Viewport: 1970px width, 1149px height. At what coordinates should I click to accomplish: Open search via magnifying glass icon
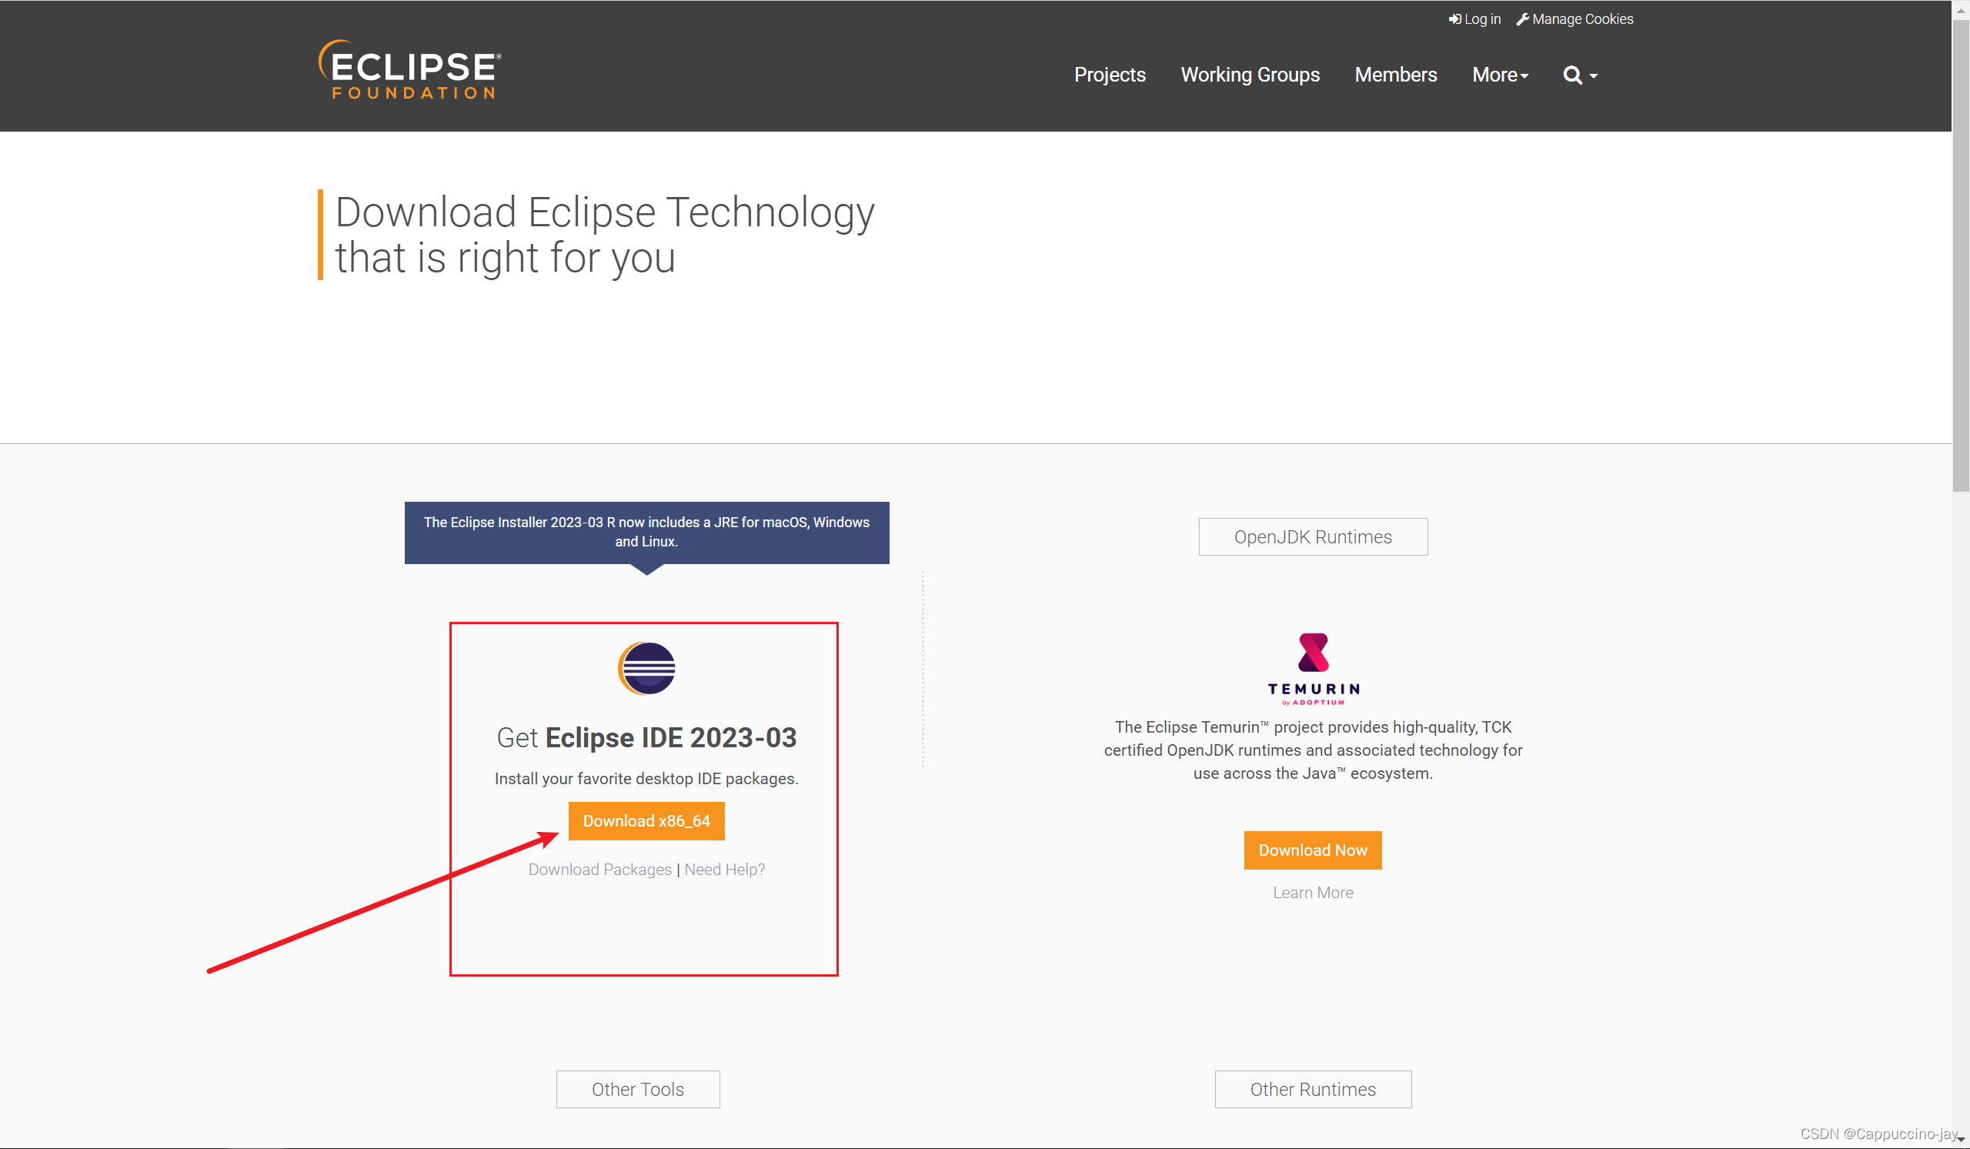[x=1572, y=75]
